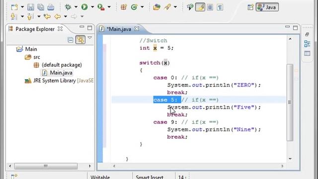318x179 pixels.
Task: Click the annotation navigation icon before Mark Occurrences
Action: [190, 7]
